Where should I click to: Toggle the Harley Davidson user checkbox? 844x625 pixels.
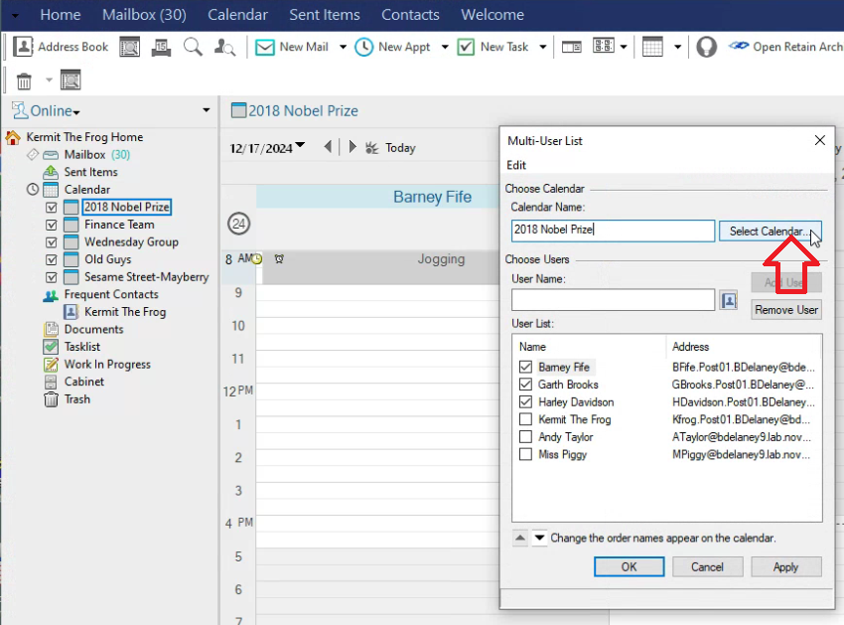[525, 402]
